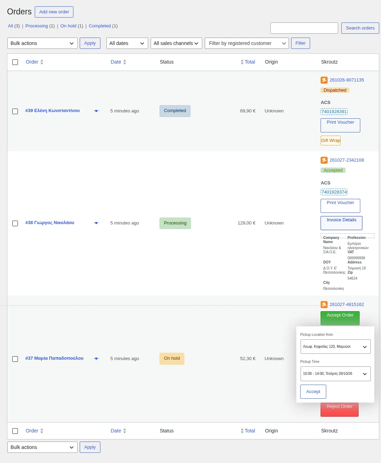
Task: Focus the search orders input field
Action: (304, 28)
